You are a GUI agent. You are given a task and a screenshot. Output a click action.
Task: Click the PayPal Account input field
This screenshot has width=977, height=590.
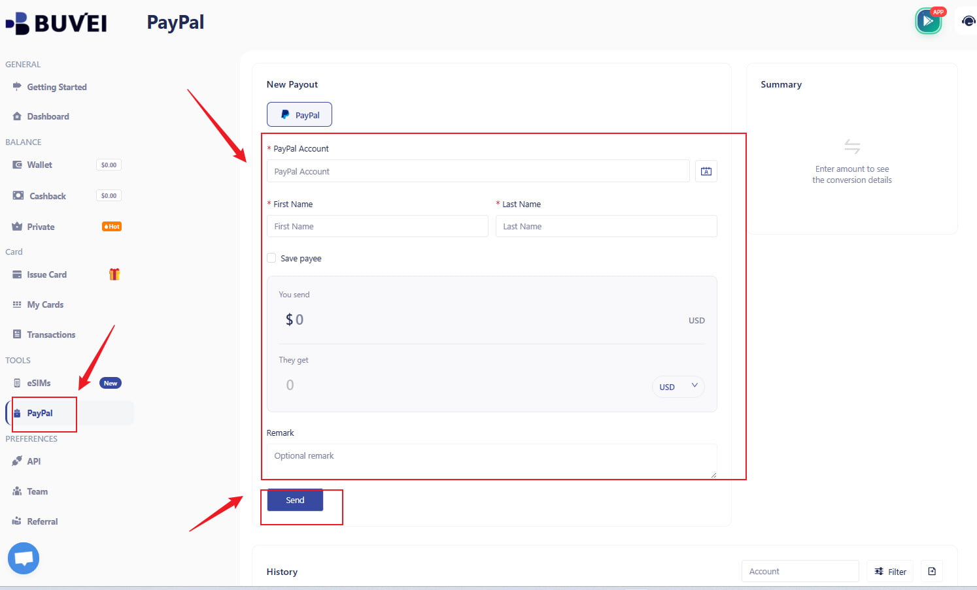pyautogui.click(x=478, y=171)
